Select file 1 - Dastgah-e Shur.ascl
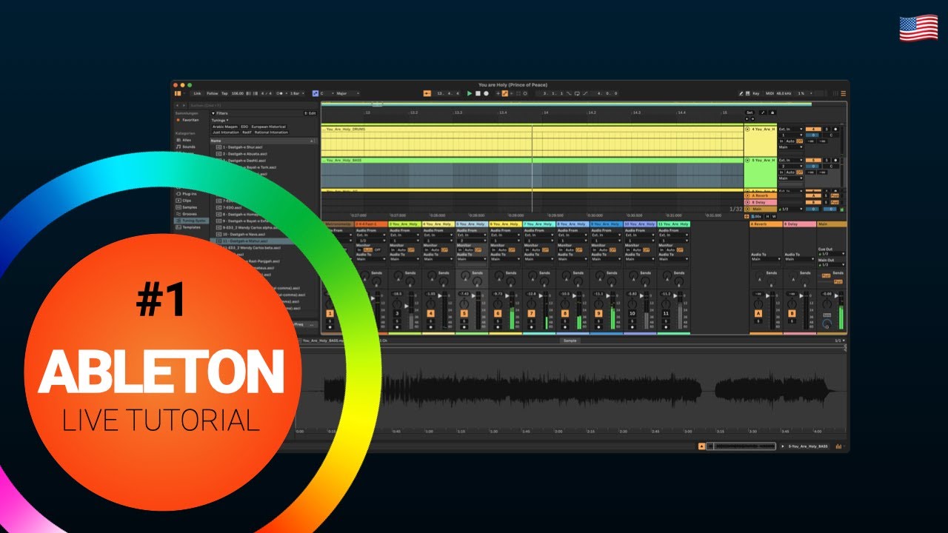948x533 pixels. [x=240, y=147]
